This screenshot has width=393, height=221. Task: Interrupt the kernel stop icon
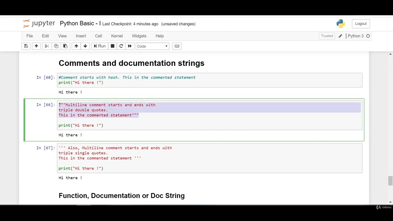[x=112, y=46]
